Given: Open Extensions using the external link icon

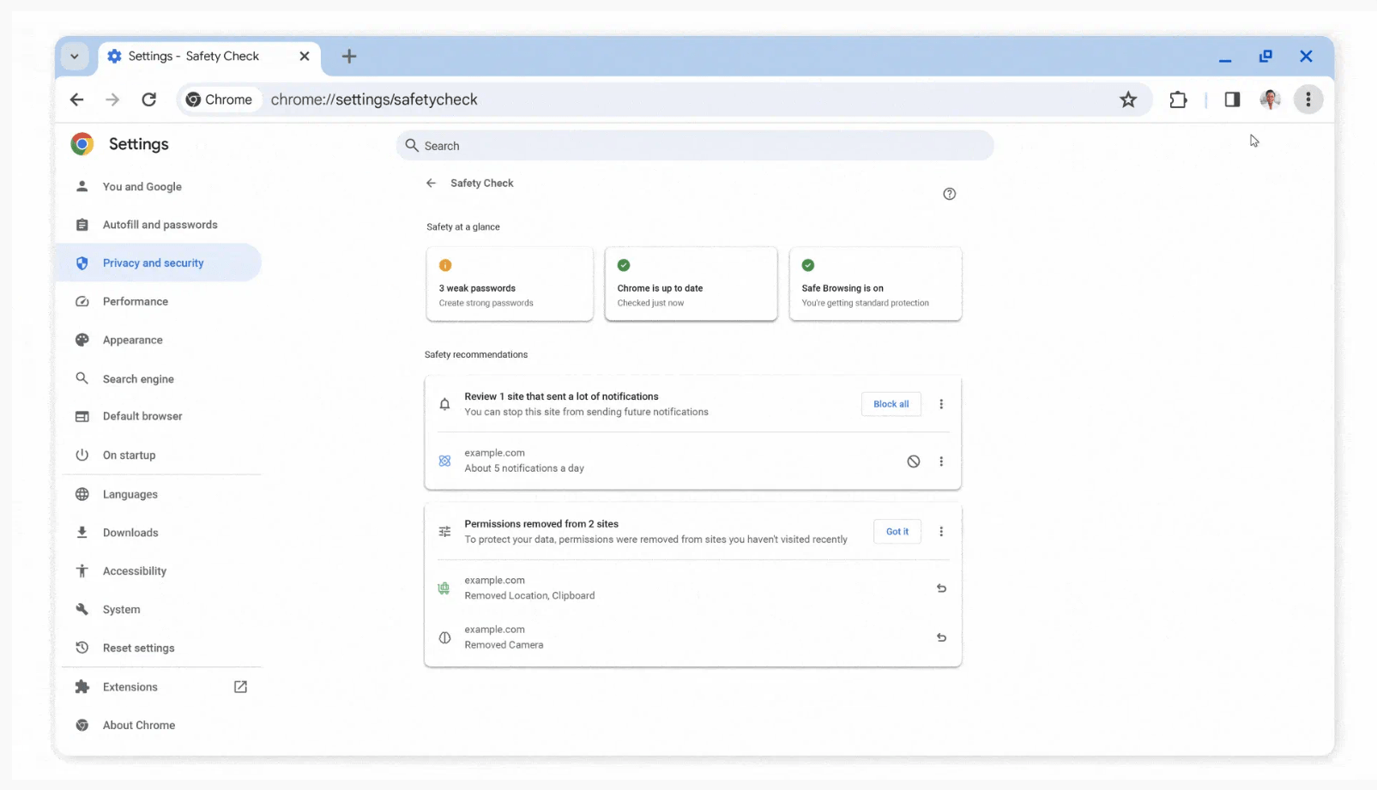Looking at the screenshot, I should pos(240,686).
